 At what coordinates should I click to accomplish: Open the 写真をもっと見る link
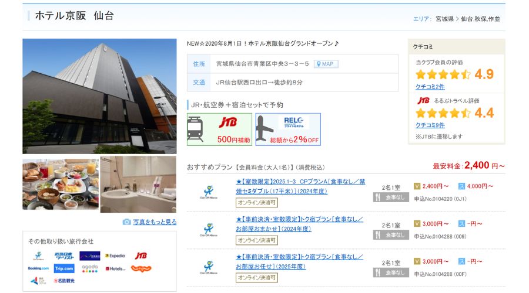155,222
